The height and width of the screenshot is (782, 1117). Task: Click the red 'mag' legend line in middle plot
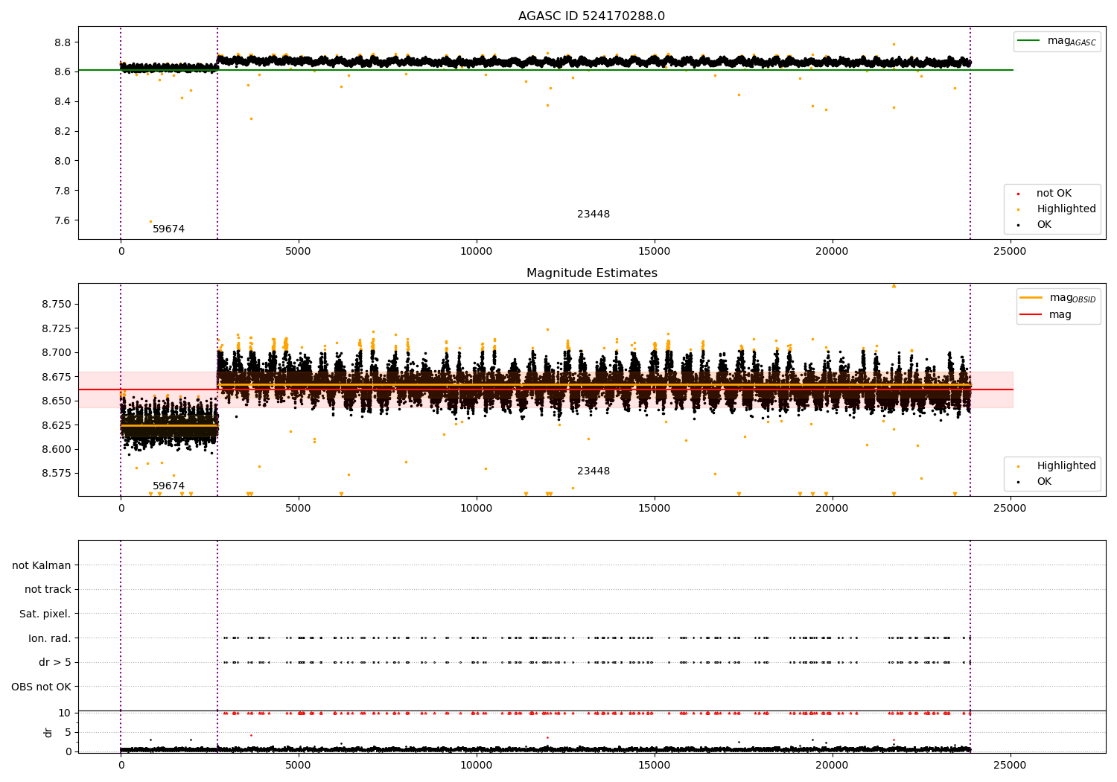1031,315
